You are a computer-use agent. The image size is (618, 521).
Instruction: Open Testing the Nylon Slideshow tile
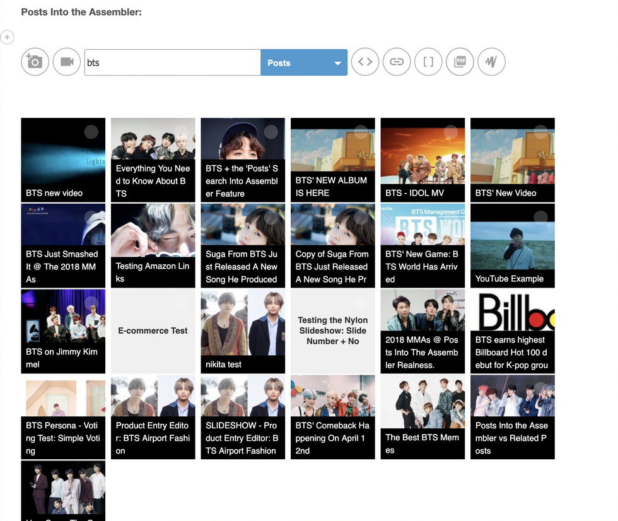coord(332,331)
